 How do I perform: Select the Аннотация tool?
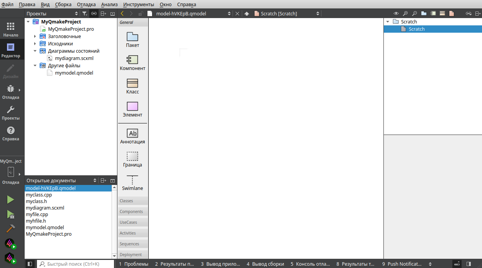[132, 136]
